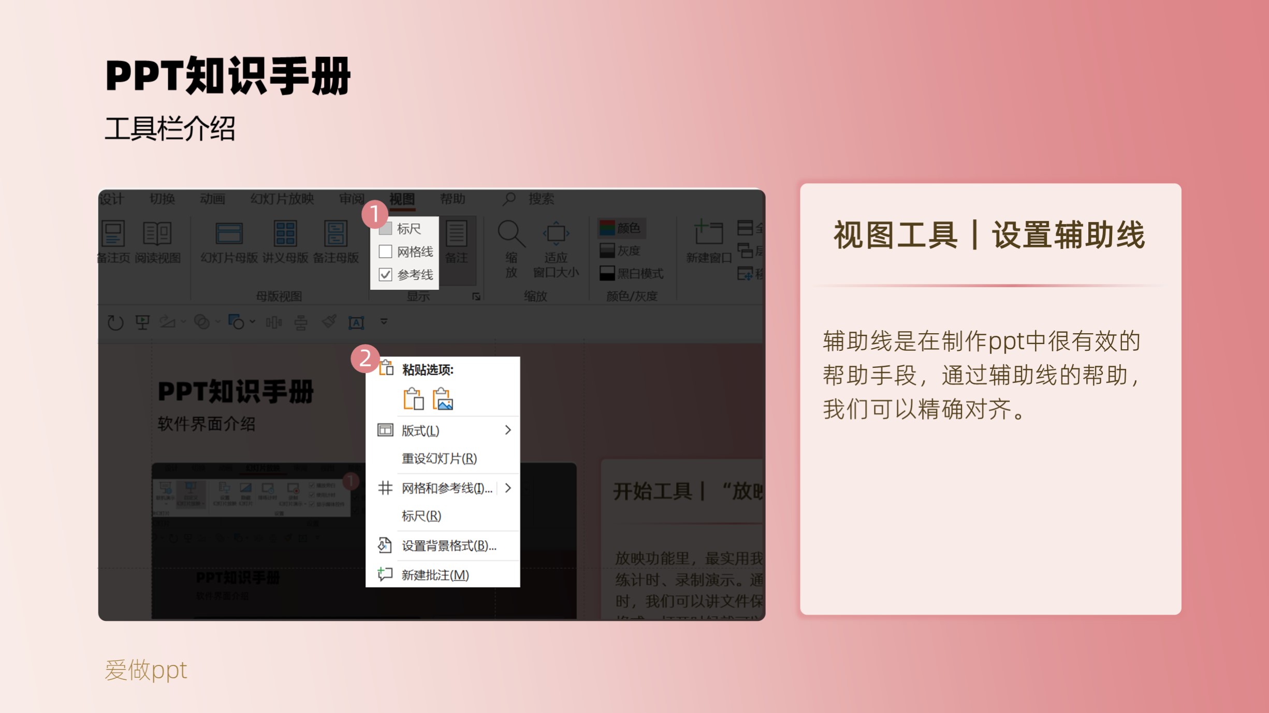Turn on Gridlines (网格线)
This screenshot has width=1269, height=713.
click(x=385, y=251)
